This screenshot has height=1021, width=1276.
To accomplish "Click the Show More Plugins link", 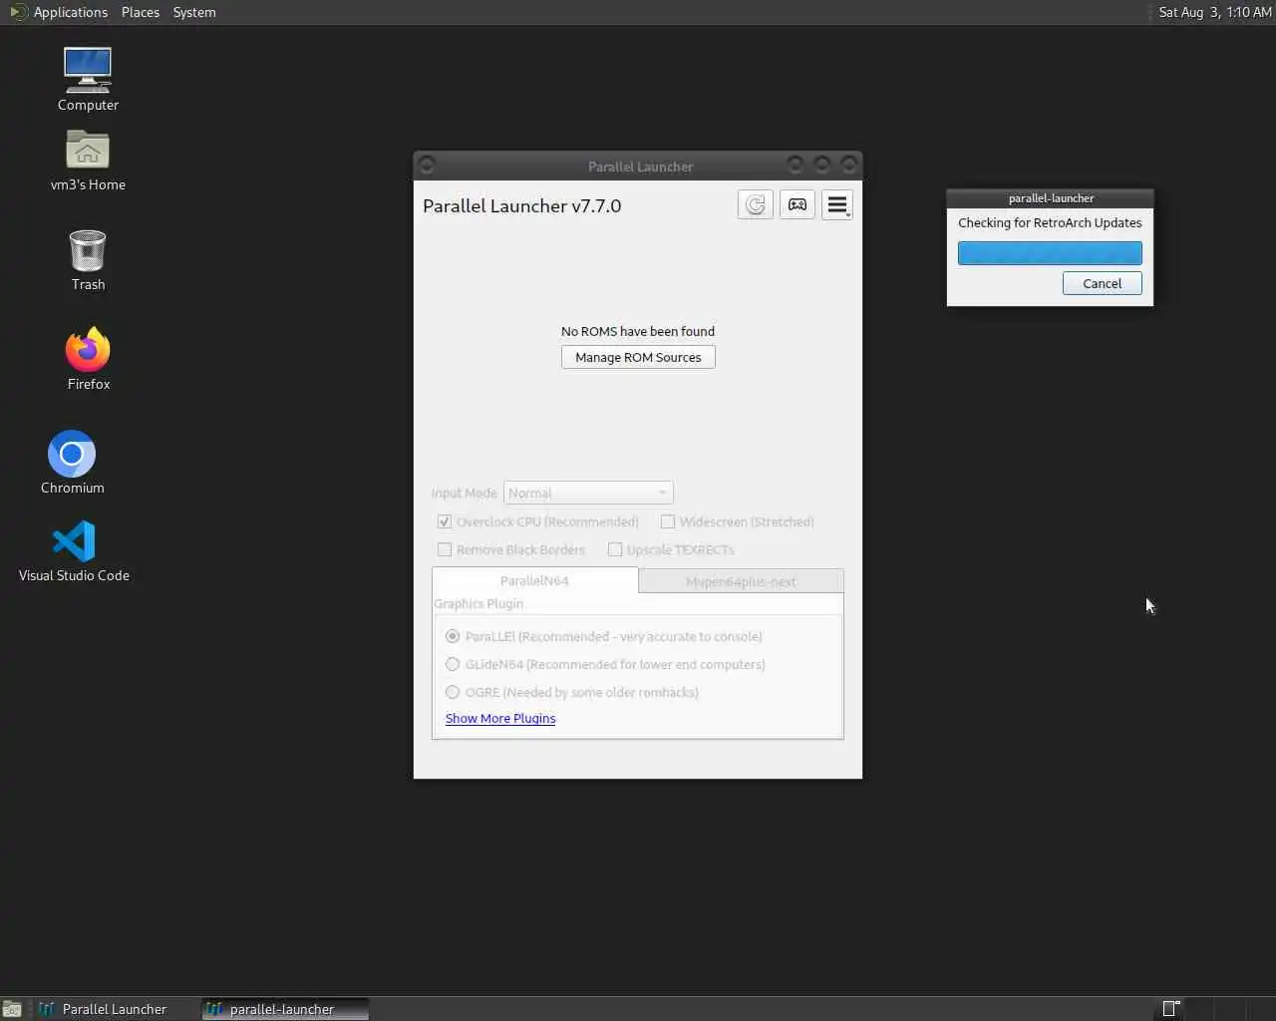I will pos(500,718).
